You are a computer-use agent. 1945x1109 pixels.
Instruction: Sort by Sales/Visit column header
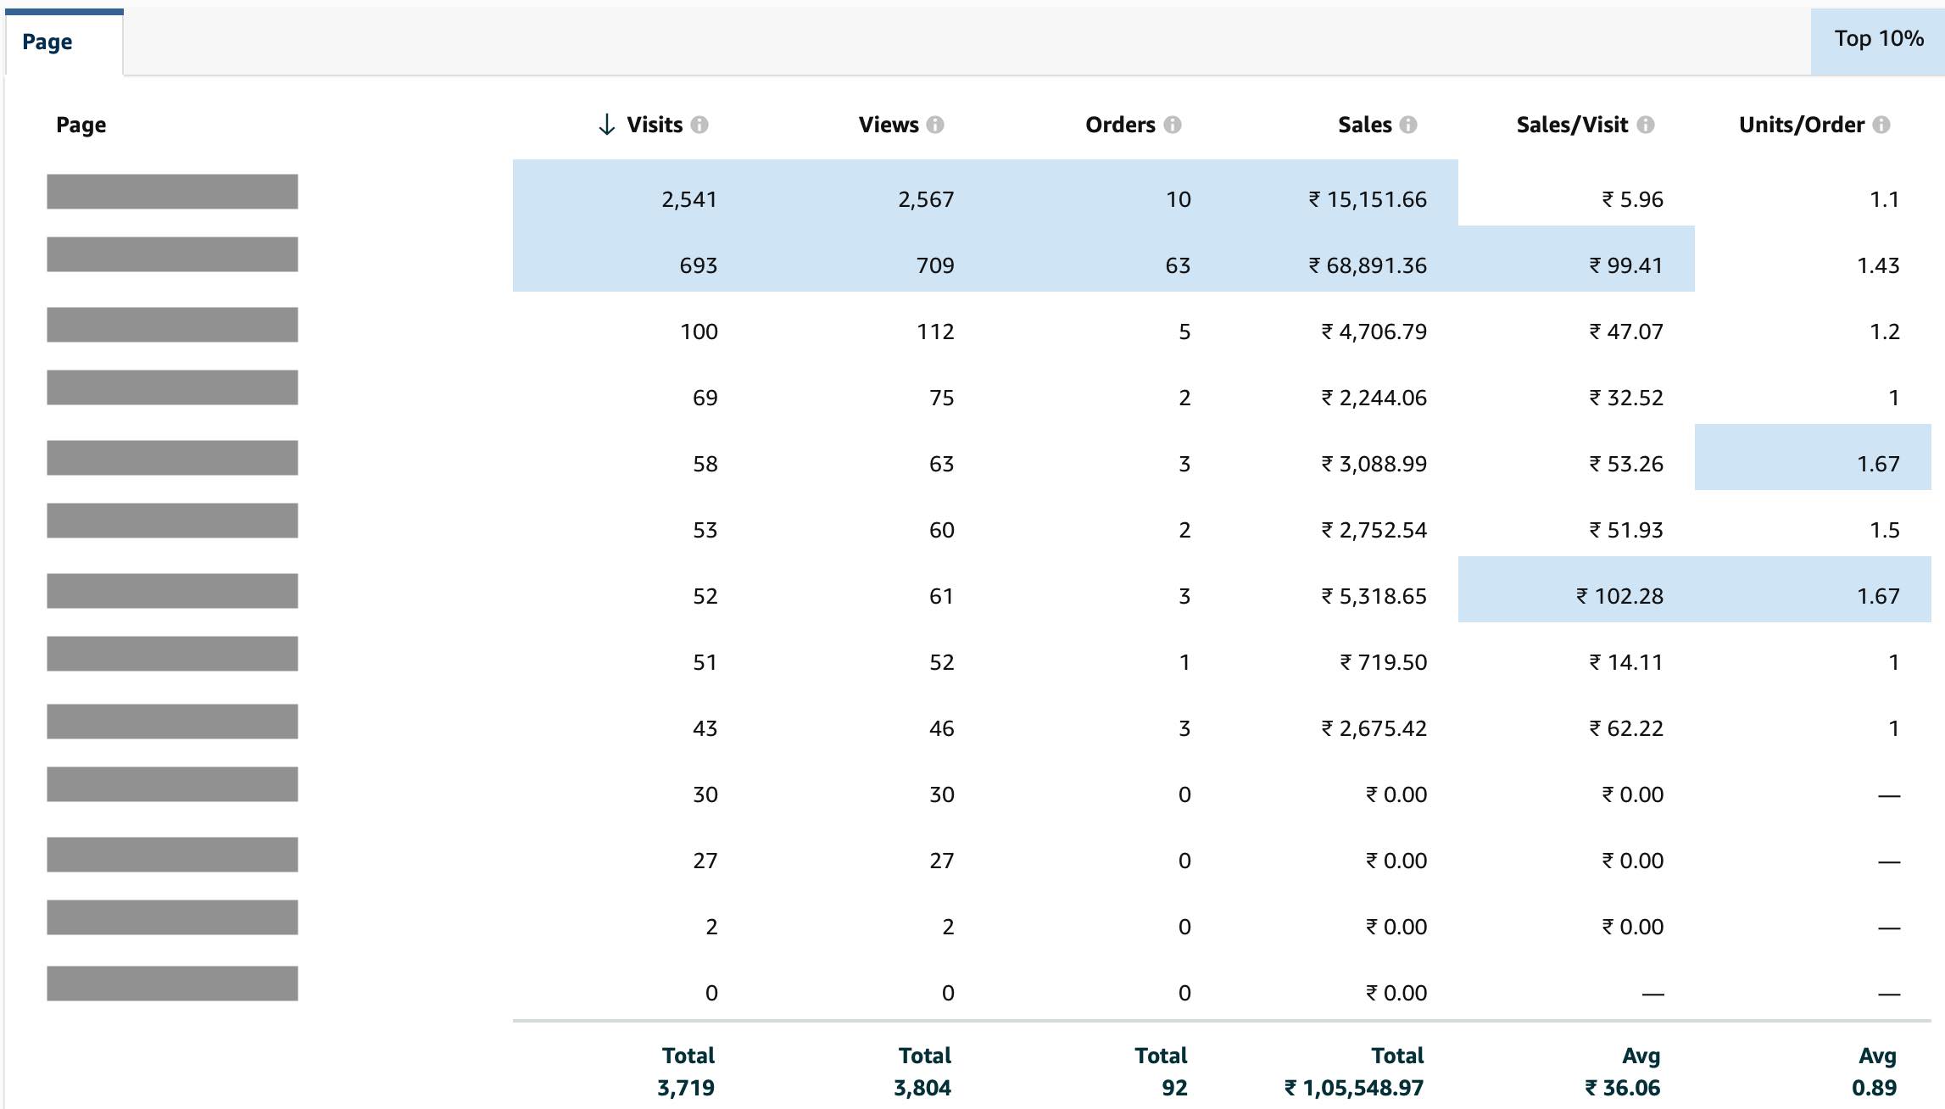point(1572,125)
